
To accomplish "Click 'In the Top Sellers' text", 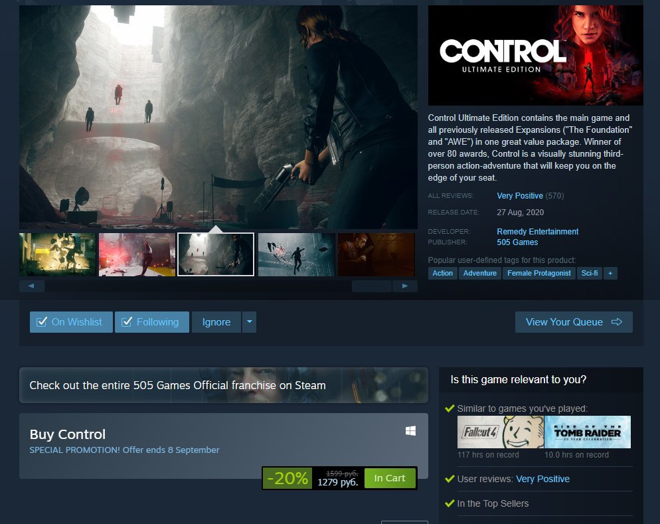I will pos(493,503).
